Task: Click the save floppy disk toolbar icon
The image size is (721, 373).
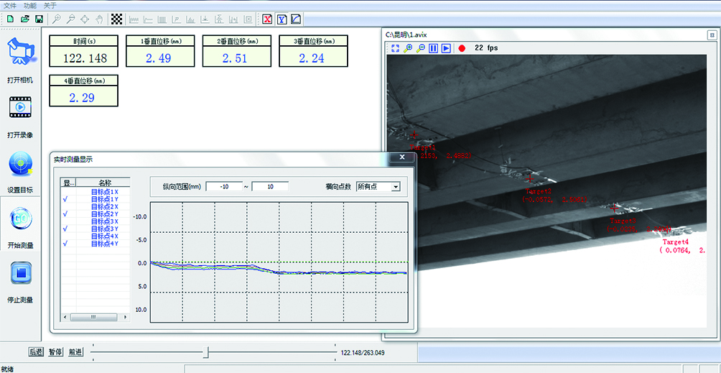Action: (39, 19)
